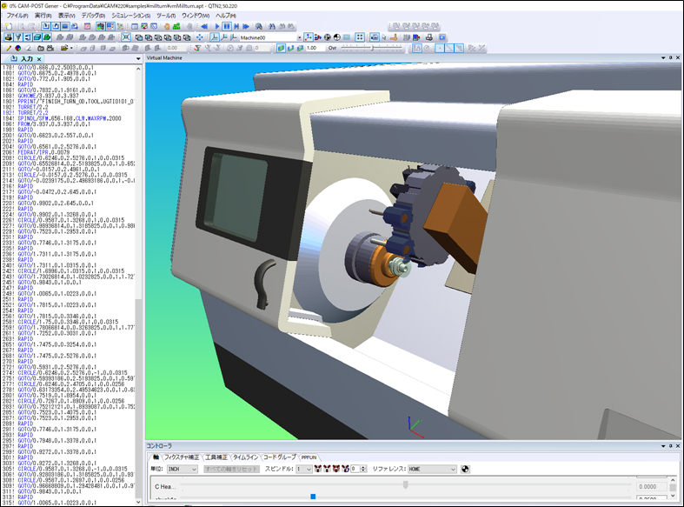Toggle the green stock display icon

coord(47,37)
